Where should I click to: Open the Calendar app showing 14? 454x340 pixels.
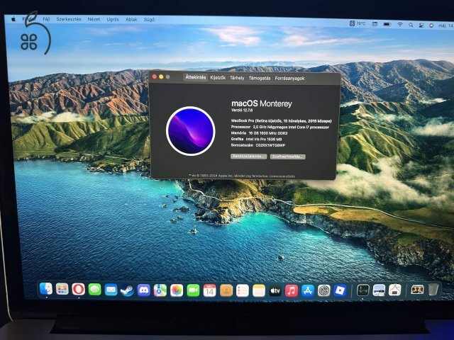pyautogui.click(x=210, y=290)
